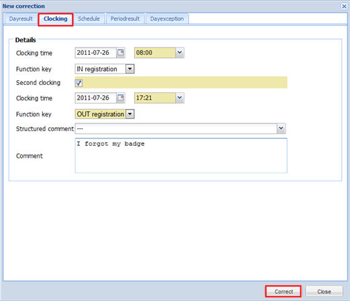Click the first clocking date field 2011-07-26

coord(96,53)
